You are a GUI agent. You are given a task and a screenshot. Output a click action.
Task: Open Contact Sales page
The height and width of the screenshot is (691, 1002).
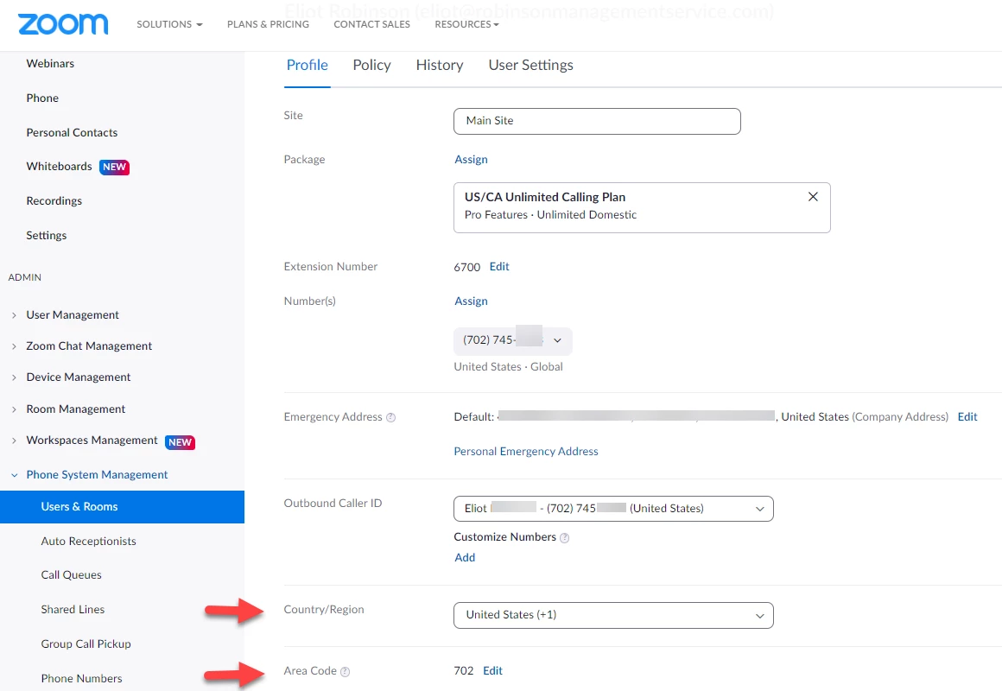pos(372,24)
